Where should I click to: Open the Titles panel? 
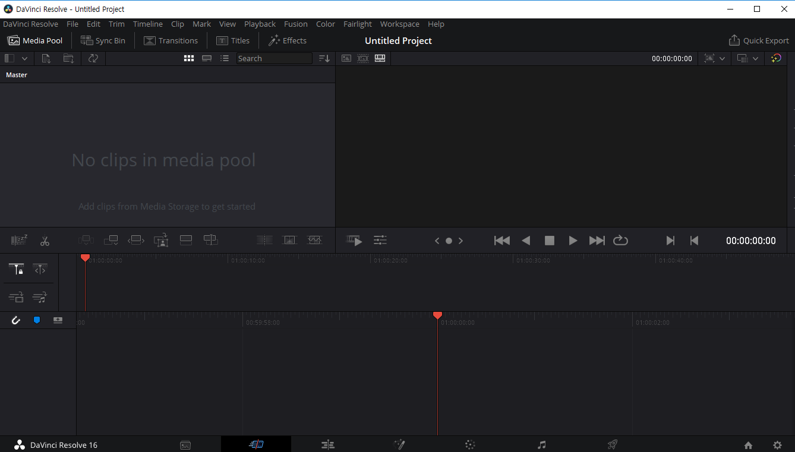[x=233, y=40]
